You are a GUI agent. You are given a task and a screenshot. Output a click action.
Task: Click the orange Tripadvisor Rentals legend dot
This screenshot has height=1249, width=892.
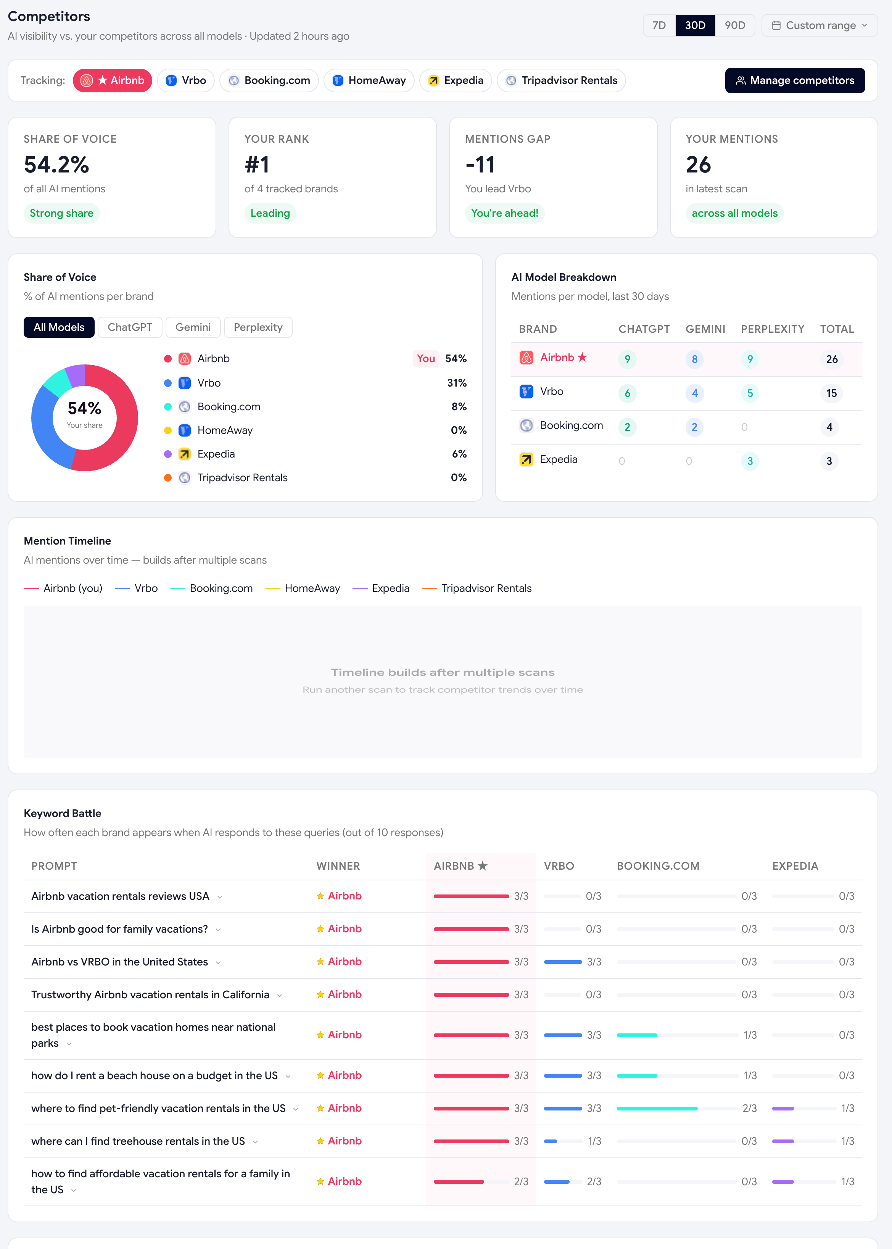click(x=168, y=478)
